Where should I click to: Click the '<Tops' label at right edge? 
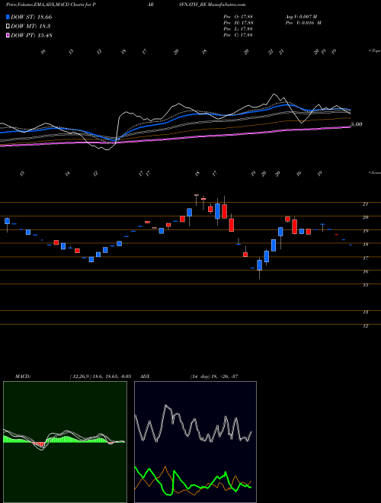click(x=374, y=51)
